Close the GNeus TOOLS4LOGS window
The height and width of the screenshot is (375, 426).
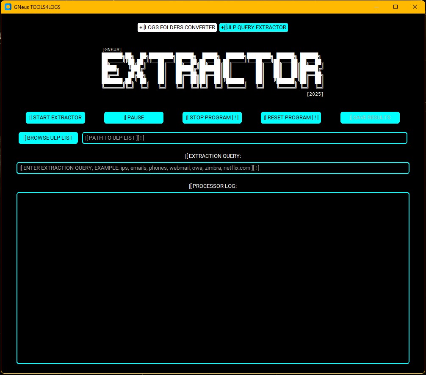coord(415,7)
